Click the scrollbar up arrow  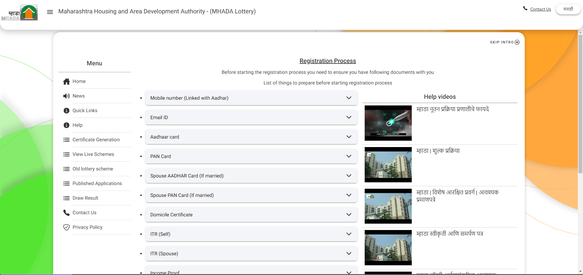click(x=580, y=33)
